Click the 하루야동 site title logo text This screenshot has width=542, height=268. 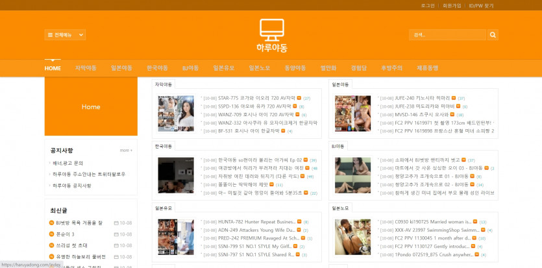tap(271, 48)
